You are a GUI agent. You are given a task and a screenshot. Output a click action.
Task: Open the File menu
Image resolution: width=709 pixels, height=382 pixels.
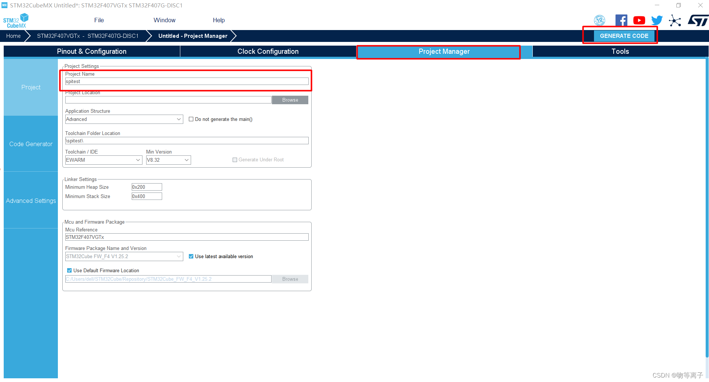coord(99,20)
